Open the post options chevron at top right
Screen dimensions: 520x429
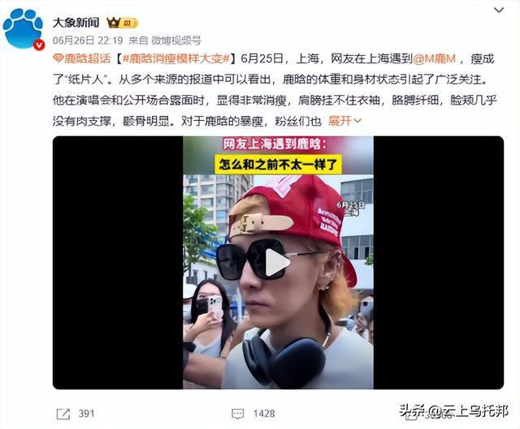[x=499, y=11]
